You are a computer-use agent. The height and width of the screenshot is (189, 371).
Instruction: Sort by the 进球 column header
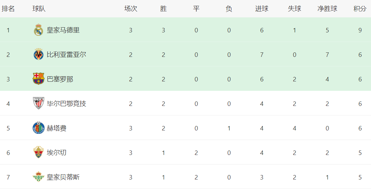261,9
